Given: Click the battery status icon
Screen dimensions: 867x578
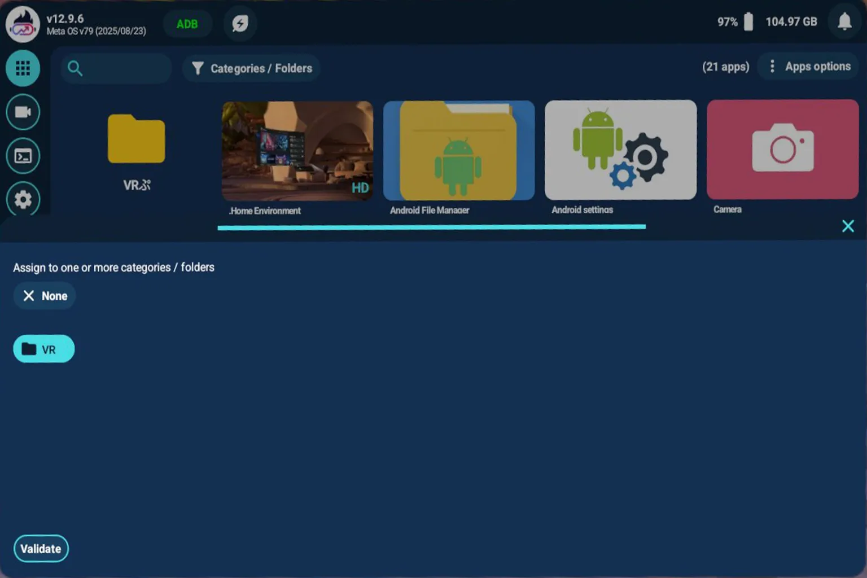Looking at the screenshot, I should (x=747, y=21).
